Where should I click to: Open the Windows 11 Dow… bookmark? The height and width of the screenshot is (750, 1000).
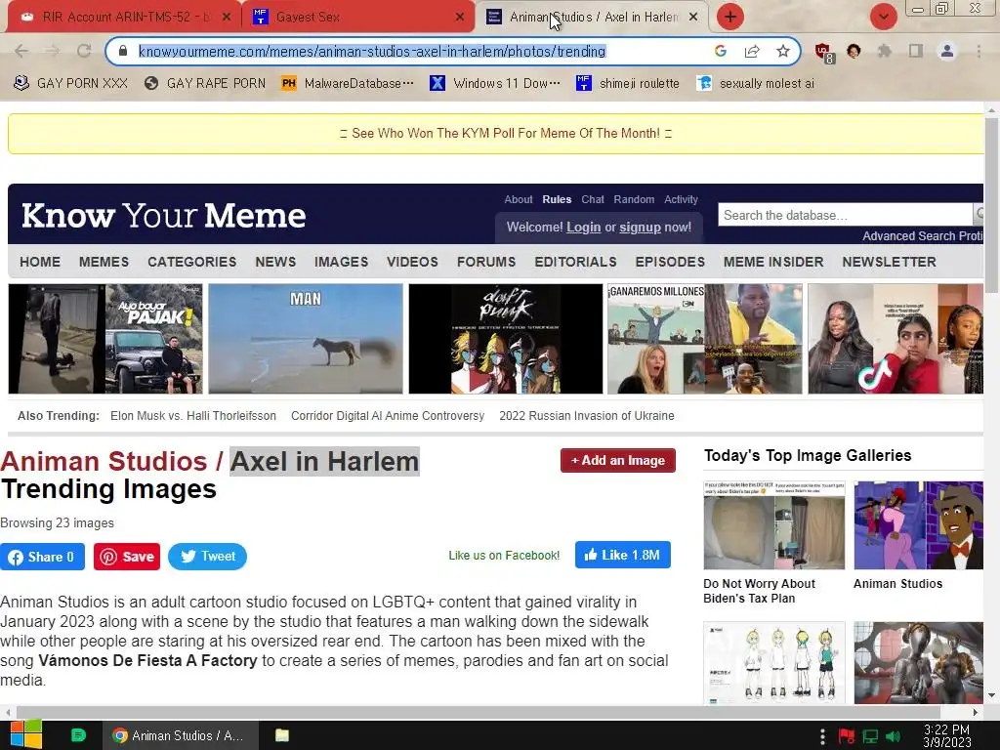(495, 84)
